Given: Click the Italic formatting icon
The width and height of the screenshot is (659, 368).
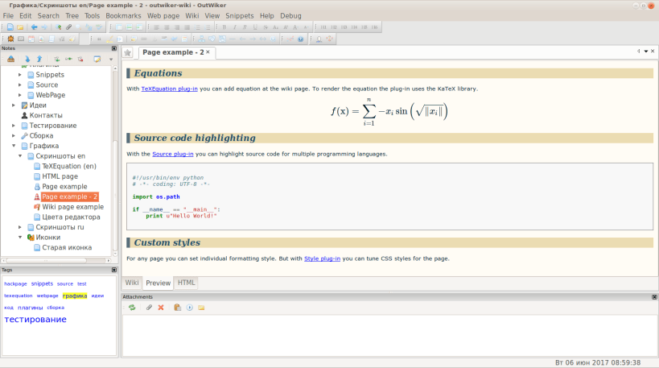Looking at the screenshot, I should 234,27.
